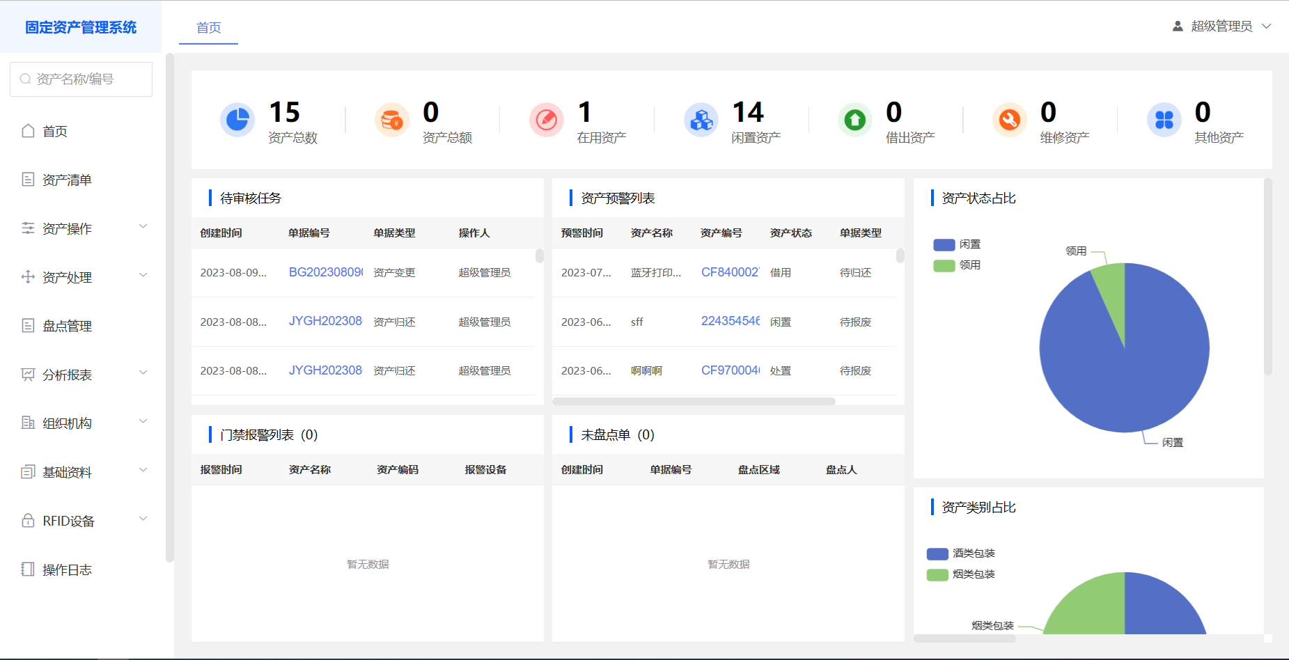Open document link BG20230809
Viewport: 1289px width, 660px height.
pyautogui.click(x=326, y=272)
